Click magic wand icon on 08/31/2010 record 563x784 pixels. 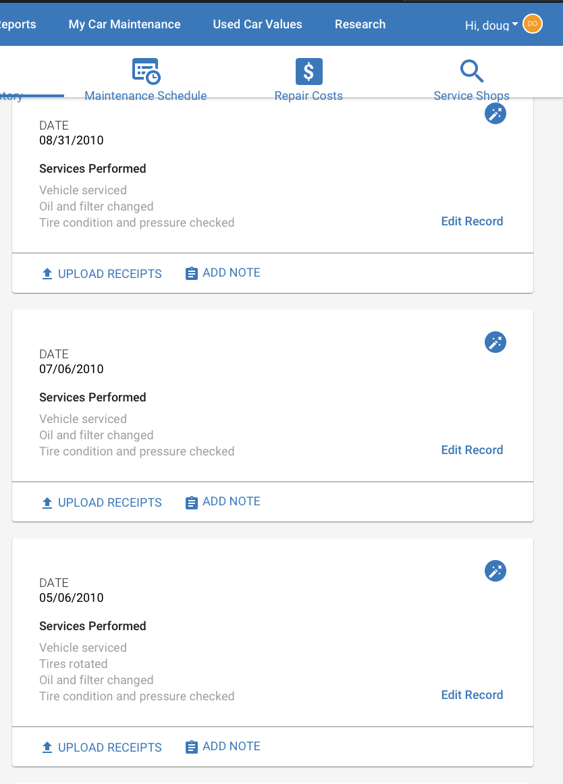pyautogui.click(x=495, y=113)
